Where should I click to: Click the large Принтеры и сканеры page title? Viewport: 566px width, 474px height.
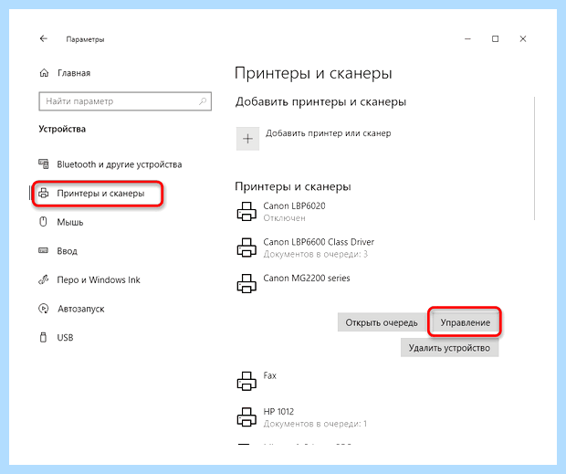tap(313, 73)
